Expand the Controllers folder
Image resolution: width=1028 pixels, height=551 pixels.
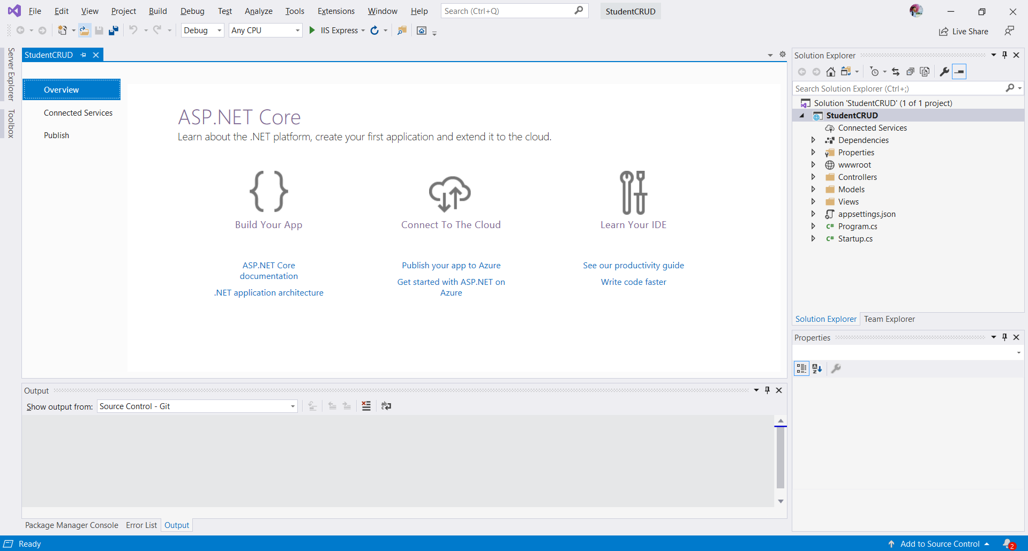(813, 177)
